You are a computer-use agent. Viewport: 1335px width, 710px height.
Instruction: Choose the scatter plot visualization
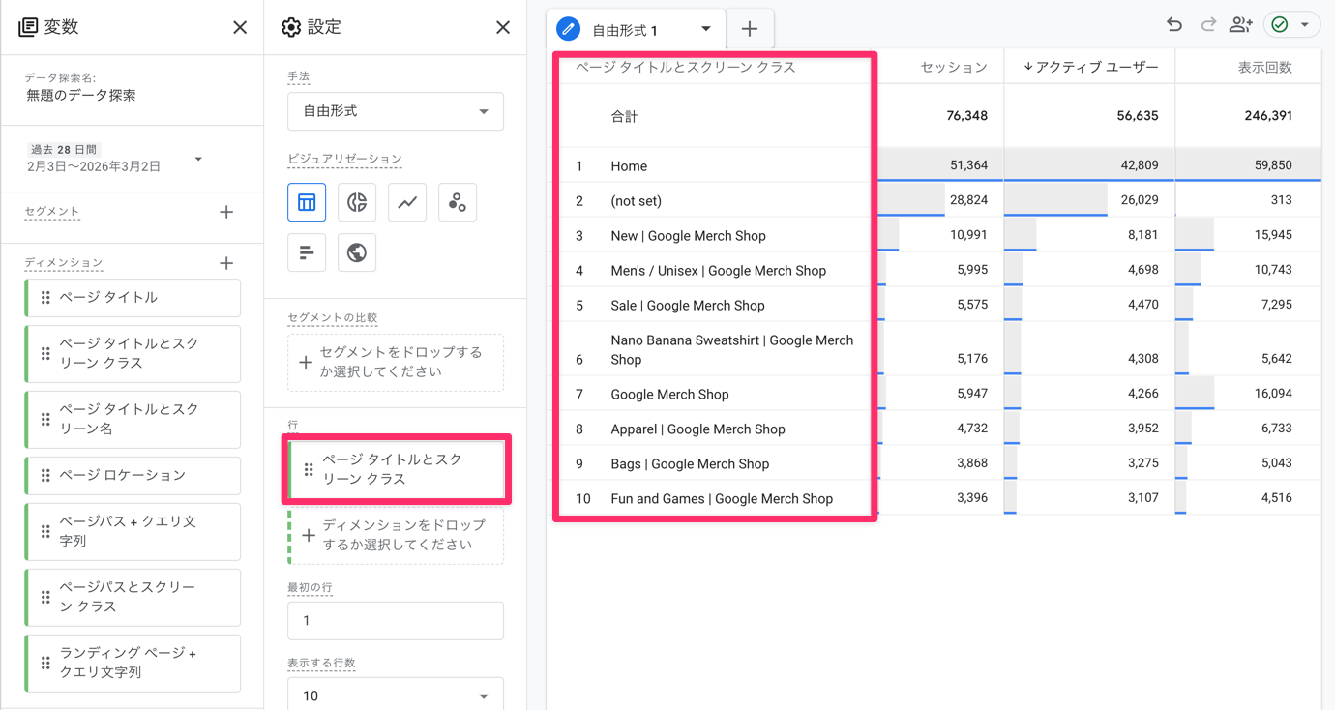point(458,202)
